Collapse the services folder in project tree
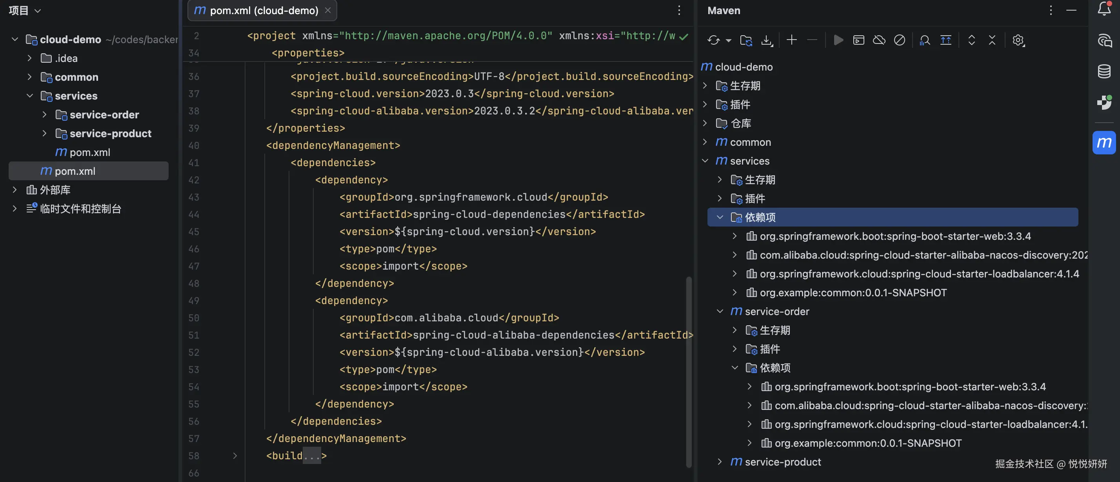This screenshot has width=1120, height=482. click(x=29, y=96)
